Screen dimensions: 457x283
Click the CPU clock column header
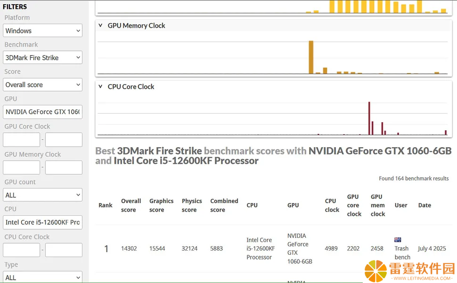(x=332, y=205)
